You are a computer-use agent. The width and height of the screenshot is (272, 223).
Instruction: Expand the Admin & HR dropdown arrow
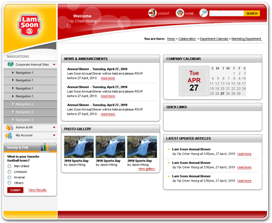point(54,127)
